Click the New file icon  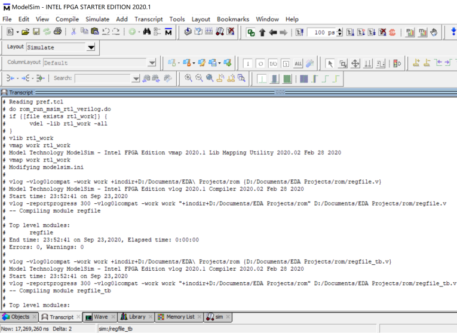click(x=10, y=32)
